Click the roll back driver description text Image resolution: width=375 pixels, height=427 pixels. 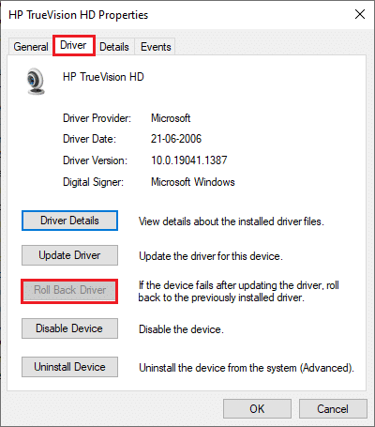(x=239, y=291)
